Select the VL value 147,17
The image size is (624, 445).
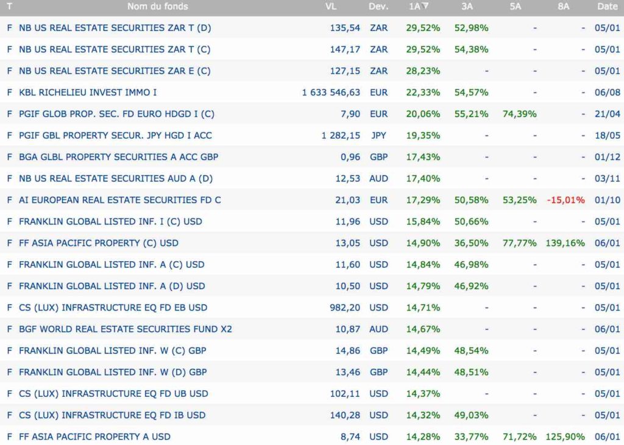pos(345,49)
